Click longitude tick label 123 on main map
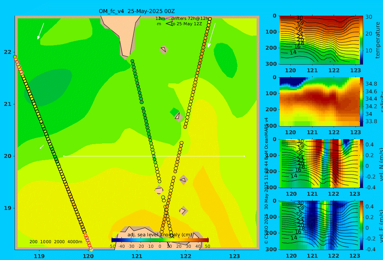Viewport: 383px width, 260px height. (234, 256)
